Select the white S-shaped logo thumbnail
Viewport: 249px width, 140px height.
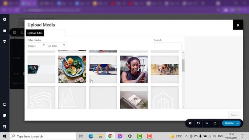point(41,98)
